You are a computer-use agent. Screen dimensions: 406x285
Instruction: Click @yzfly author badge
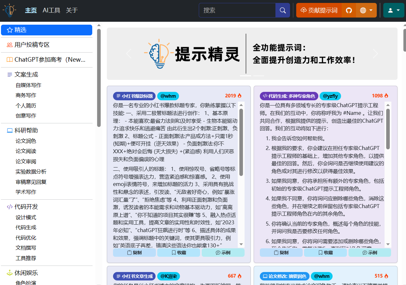coord(330,96)
